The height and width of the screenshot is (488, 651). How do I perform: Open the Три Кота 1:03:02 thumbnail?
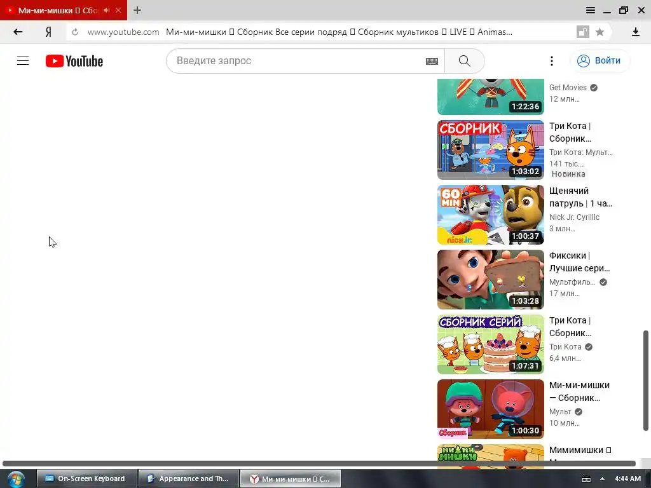pyautogui.click(x=491, y=150)
